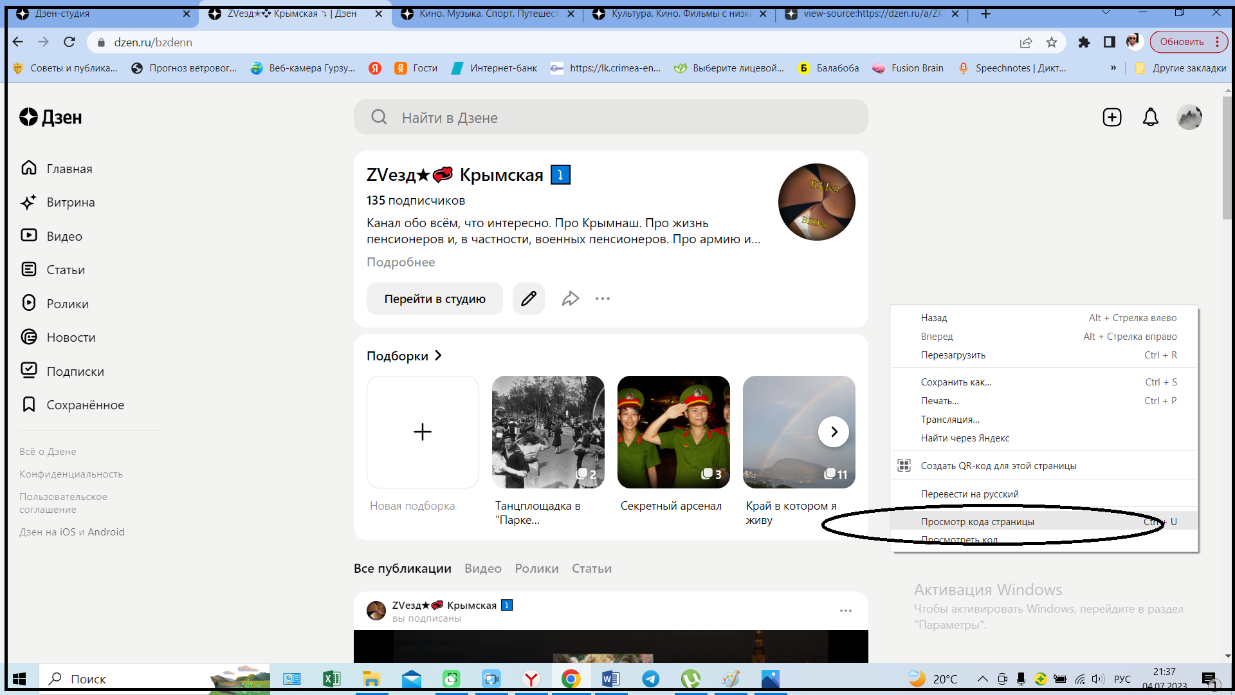Expand the Подборки section chevron

[x=438, y=355]
